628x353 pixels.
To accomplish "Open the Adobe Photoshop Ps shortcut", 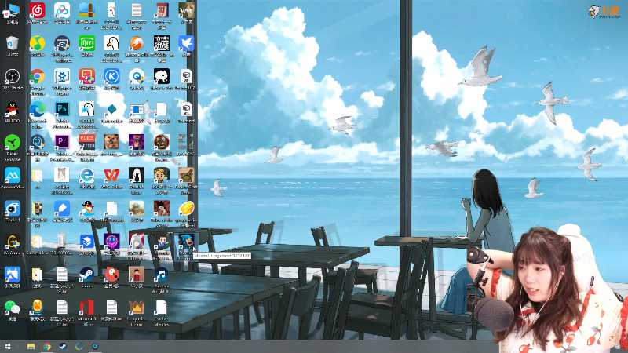I will coord(62,109).
